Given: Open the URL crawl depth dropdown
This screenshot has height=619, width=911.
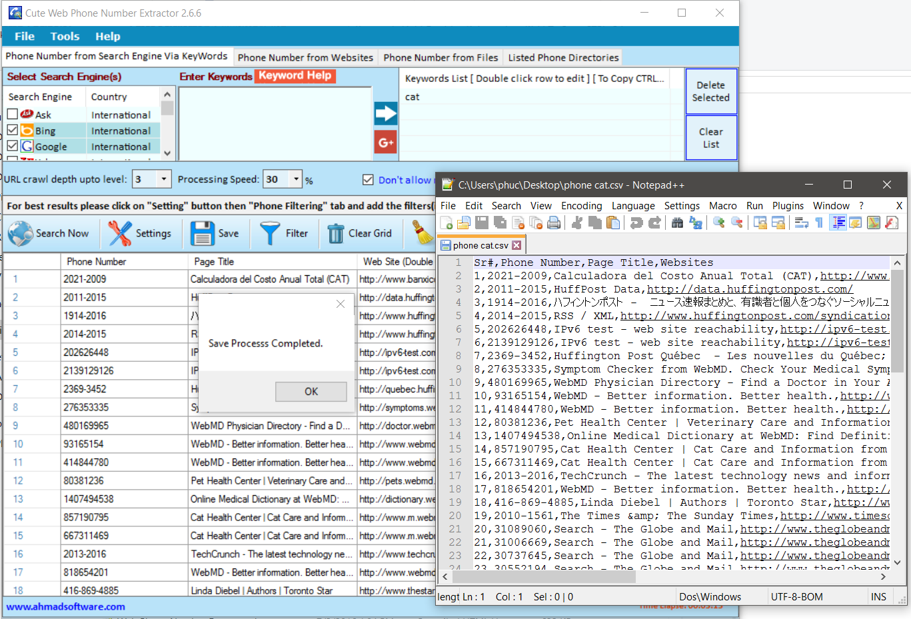Looking at the screenshot, I should point(164,179).
